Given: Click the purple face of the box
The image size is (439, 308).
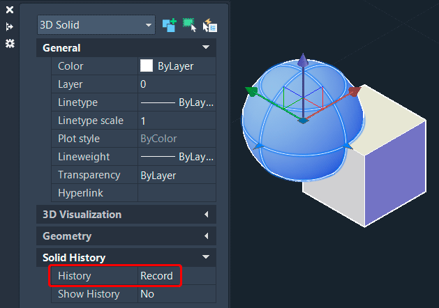Looking at the screenshot, I should tap(395, 174).
